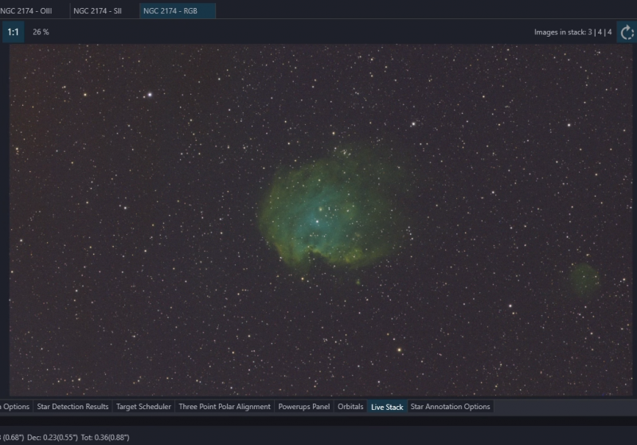Click the small green nebula at right

pyautogui.click(x=584, y=279)
